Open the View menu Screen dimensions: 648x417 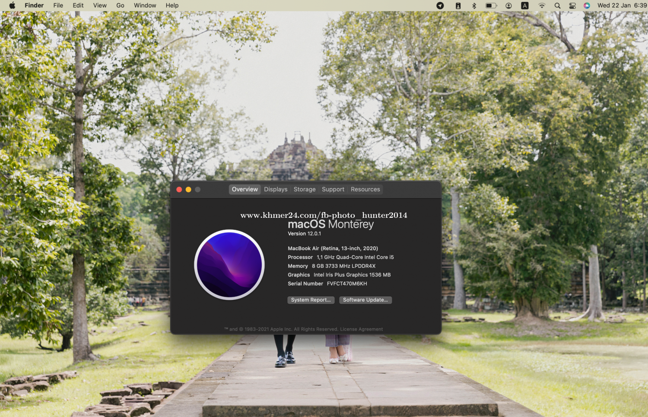pos(100,6)
